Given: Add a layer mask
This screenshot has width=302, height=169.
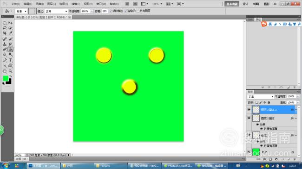Looking at the screenshot, I should pyautogui.click(x=270, y=159).
